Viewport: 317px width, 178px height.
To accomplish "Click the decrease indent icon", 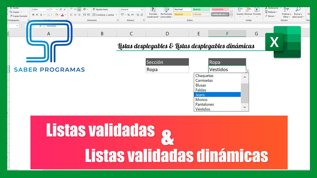I will [x=85, y=15].
